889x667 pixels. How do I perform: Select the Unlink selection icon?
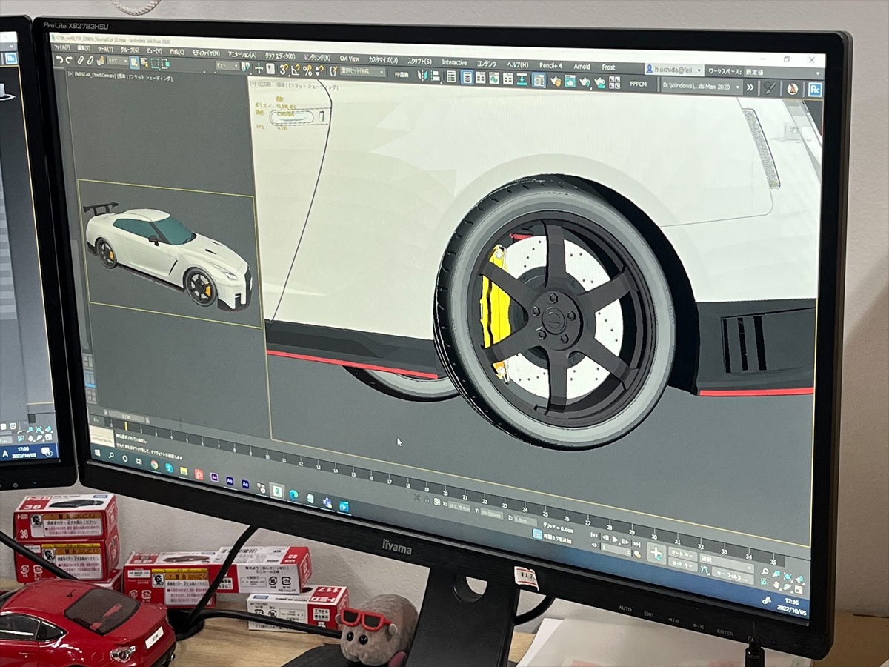(90, 62)
